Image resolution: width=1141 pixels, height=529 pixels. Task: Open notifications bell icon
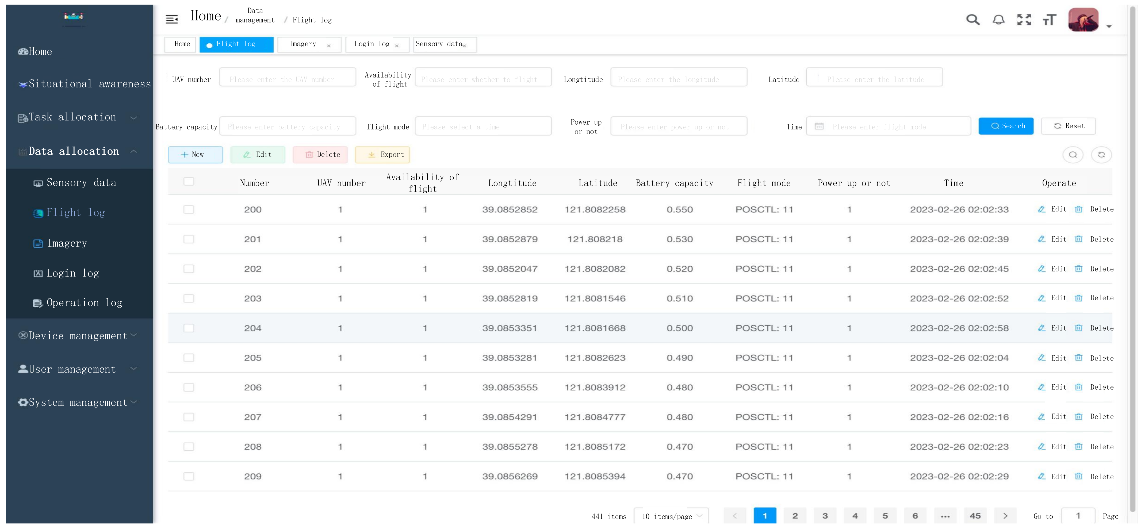point(998,20)
